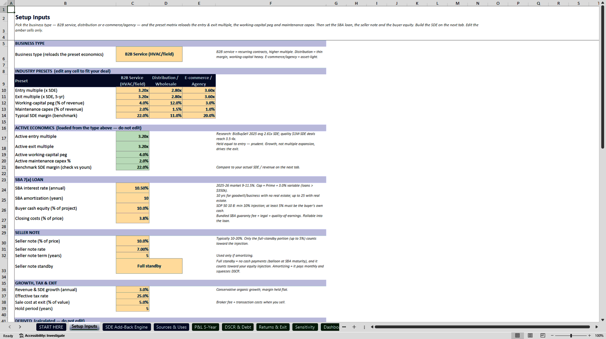Click Revenue & SDE growth cell 3.0%
This screenshot has height=339, width=606.
133,290
